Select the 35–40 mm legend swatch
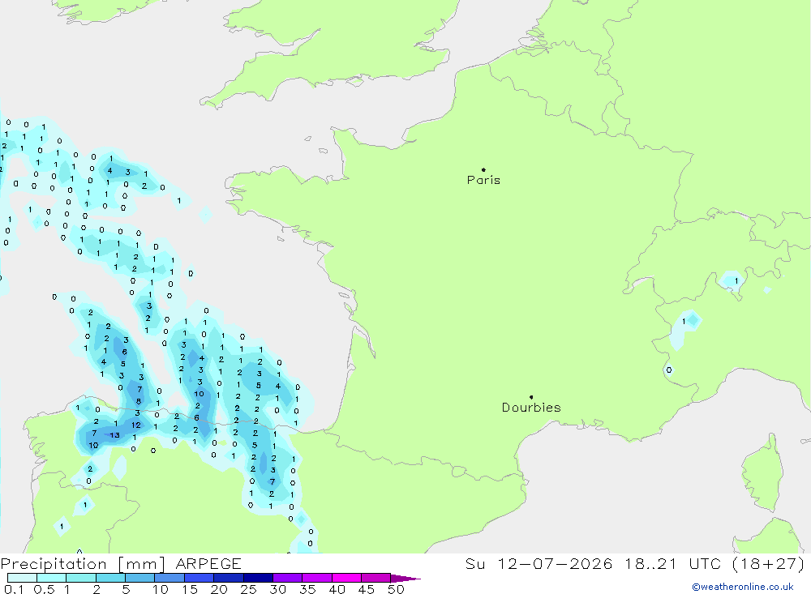The height and width of the screenshot is (594, 811). pyautogui.click(x=316, y=578)
